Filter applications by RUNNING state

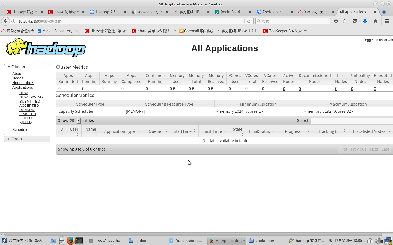point(27,110)
